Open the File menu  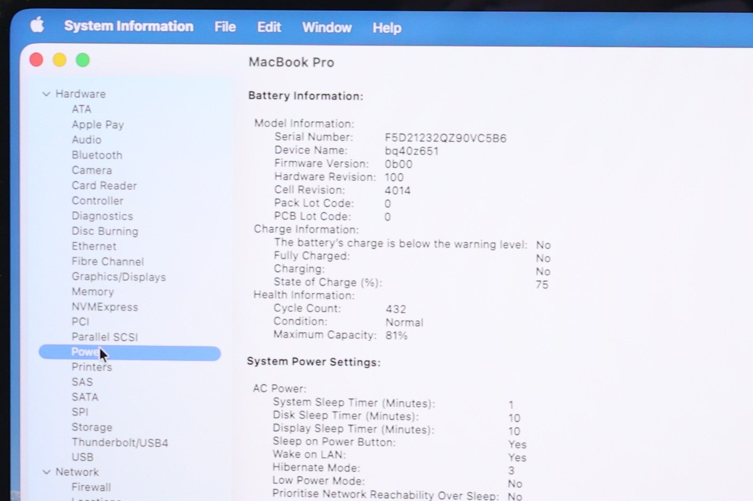coord(225,27)
